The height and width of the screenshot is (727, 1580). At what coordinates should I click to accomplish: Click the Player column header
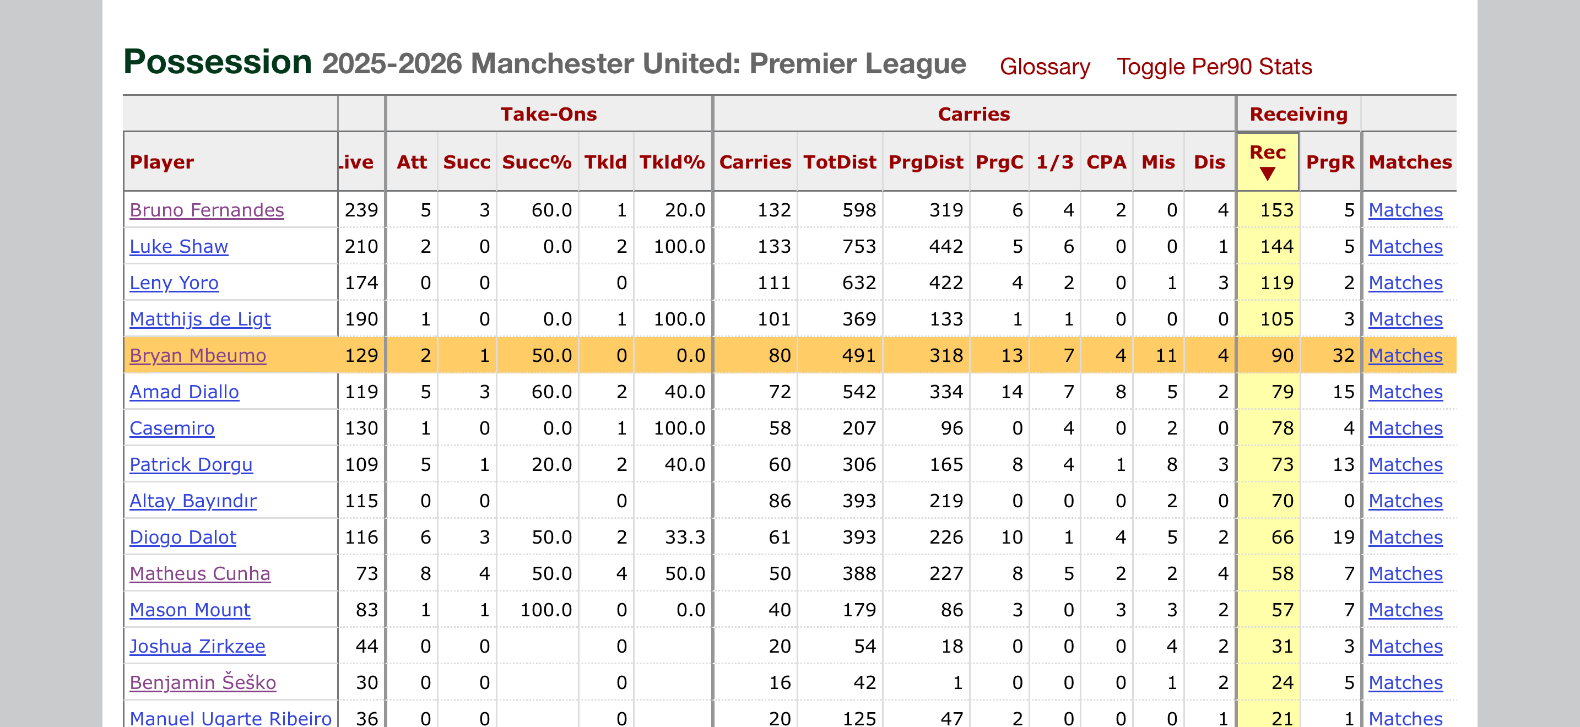pos(162,162)
